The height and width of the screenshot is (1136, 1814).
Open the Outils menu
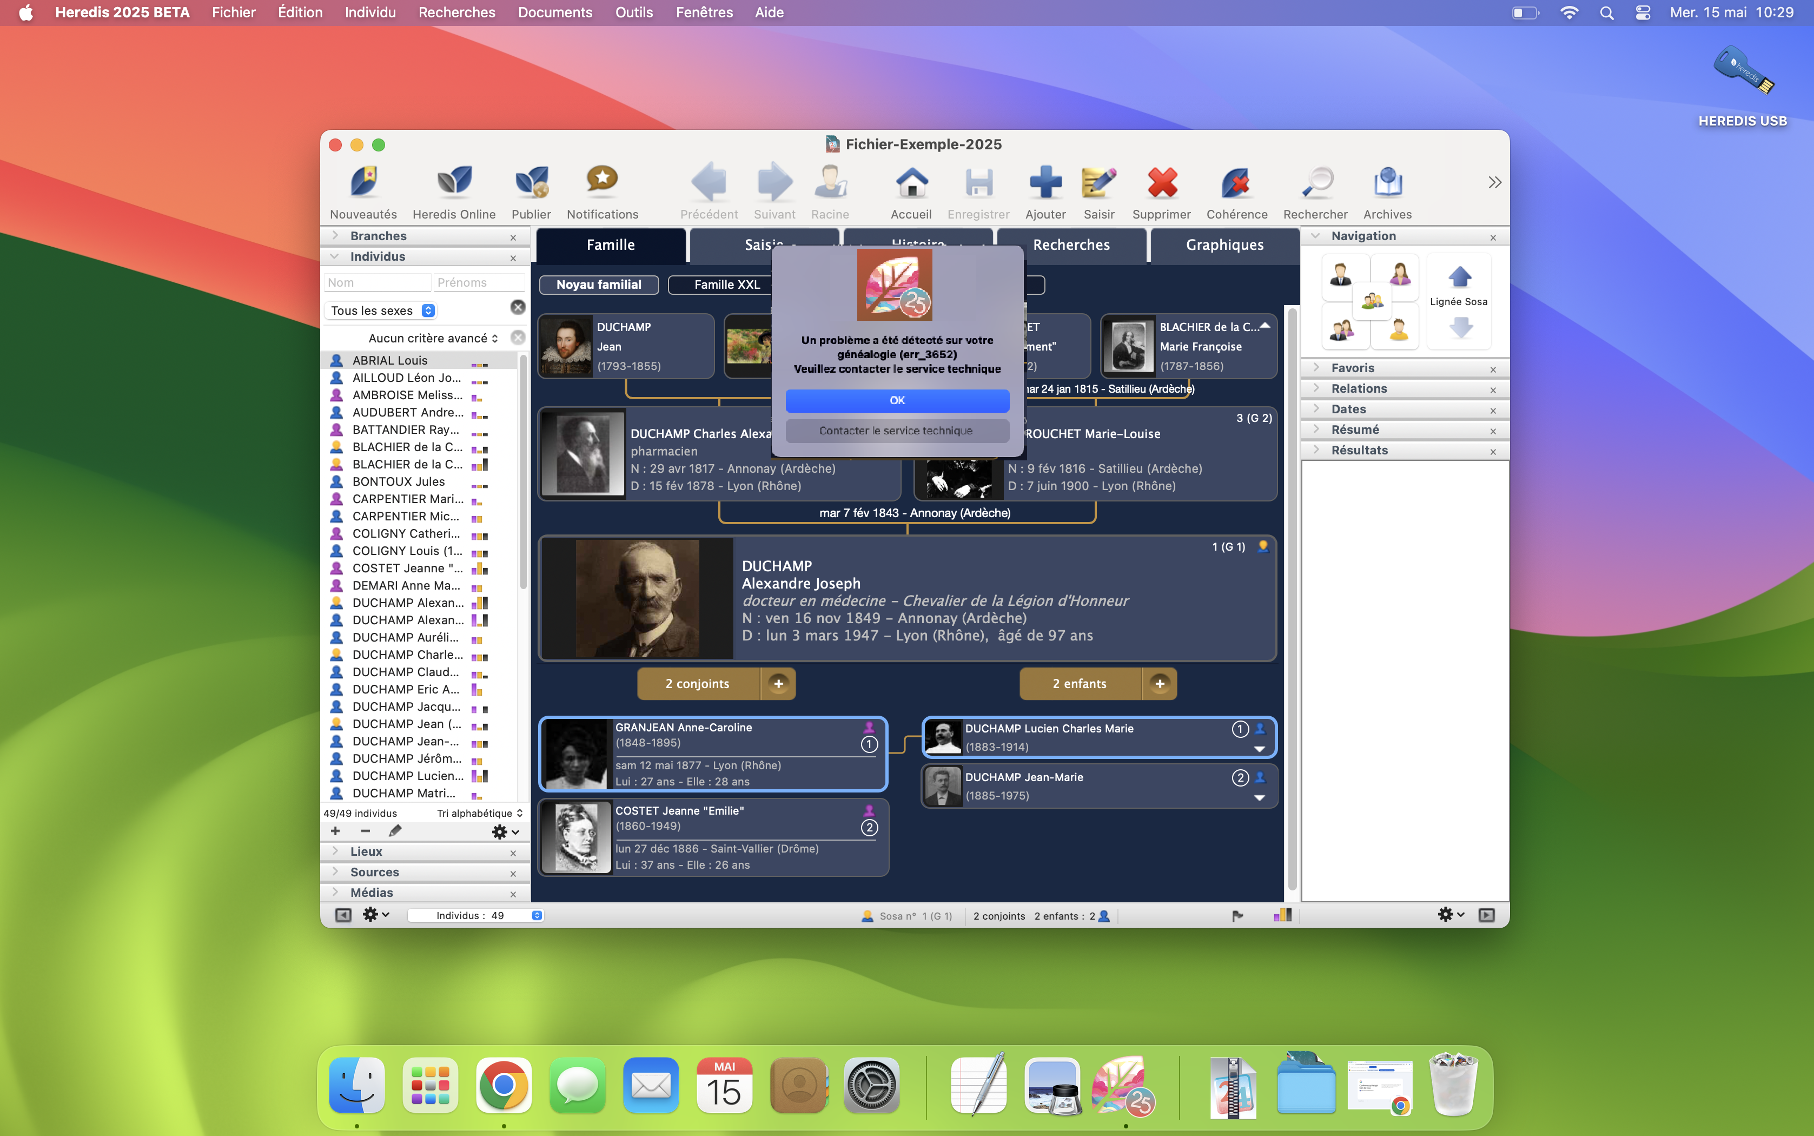632,12
